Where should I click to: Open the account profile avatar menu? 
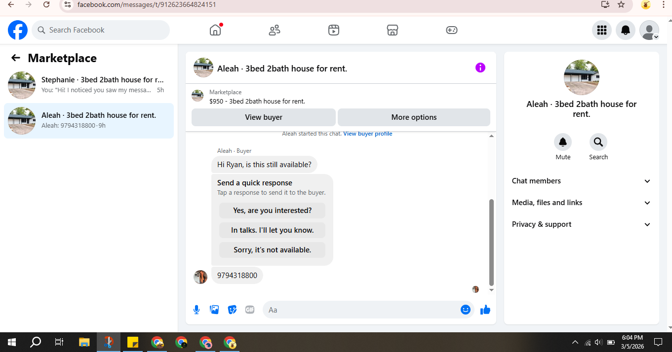[x=649, y=30]
